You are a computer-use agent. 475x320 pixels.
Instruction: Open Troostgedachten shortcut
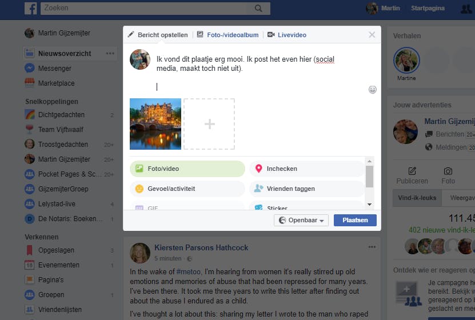[63, 144]
